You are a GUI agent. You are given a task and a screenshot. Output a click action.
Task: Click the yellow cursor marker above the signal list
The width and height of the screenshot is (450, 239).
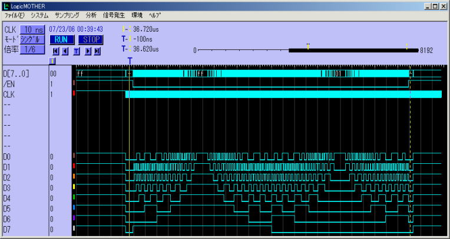click(x=52, y=60)
